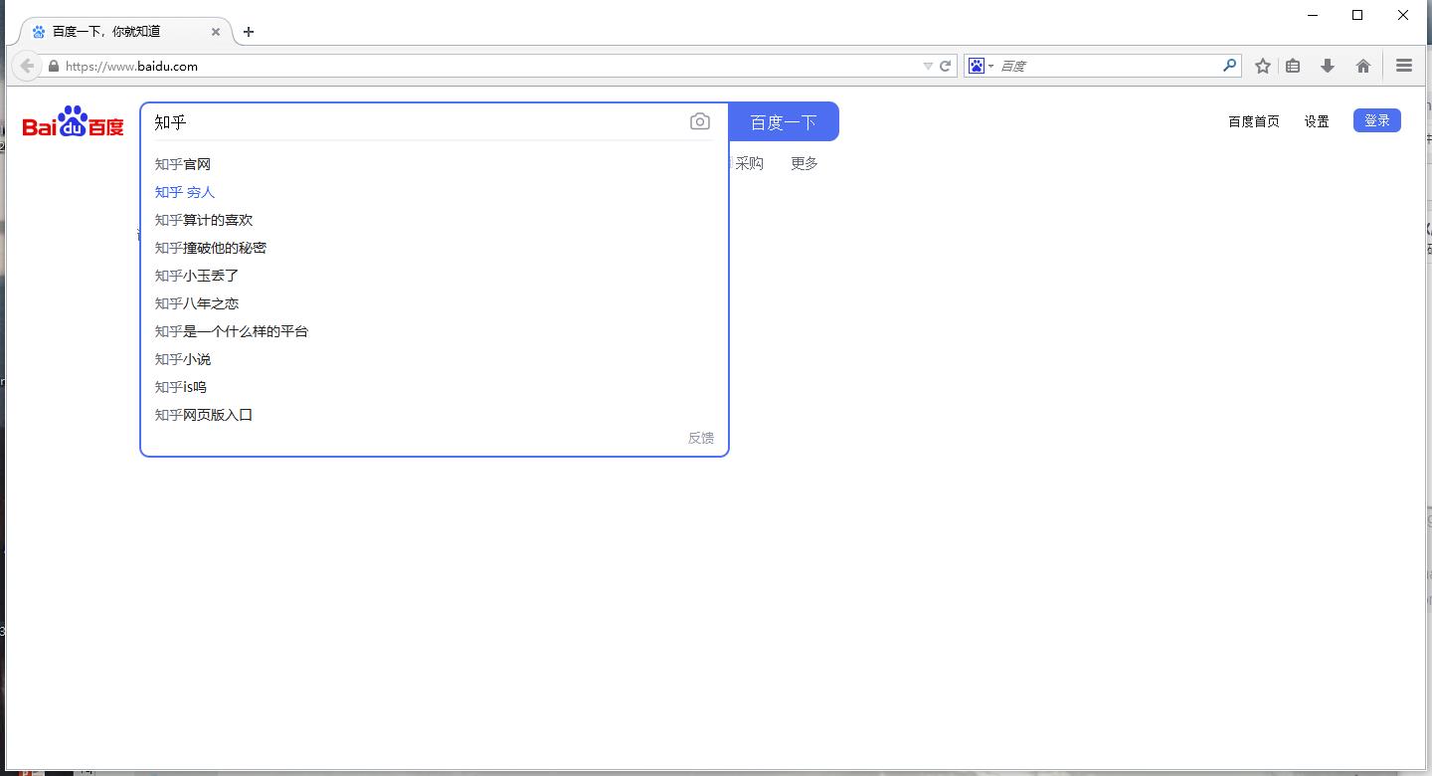Go back with browser back arrow
This screenshot has height=776, width=1432.
tap(27, 66)
